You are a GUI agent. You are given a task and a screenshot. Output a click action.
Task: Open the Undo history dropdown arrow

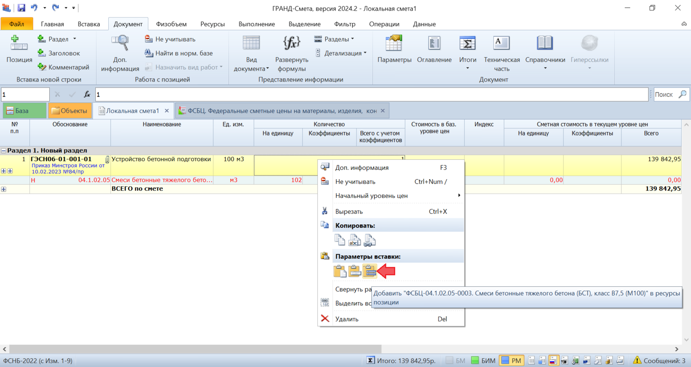45,8
